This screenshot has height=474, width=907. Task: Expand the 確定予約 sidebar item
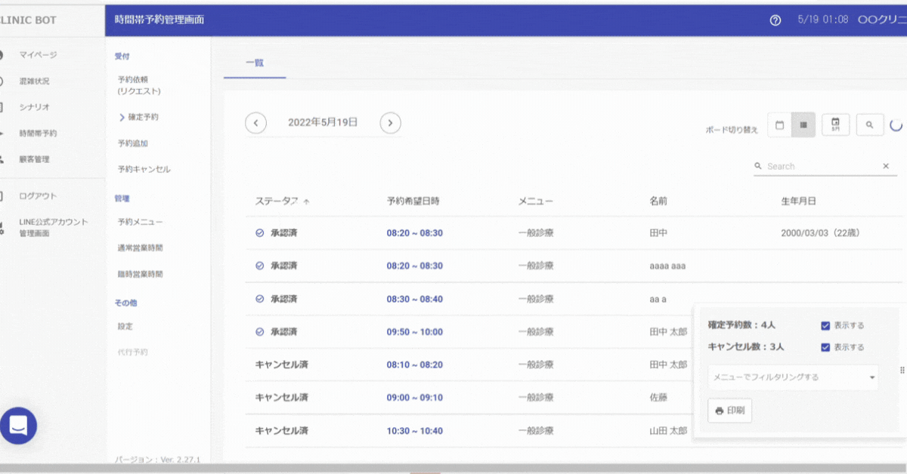click(x=138, y=117)
